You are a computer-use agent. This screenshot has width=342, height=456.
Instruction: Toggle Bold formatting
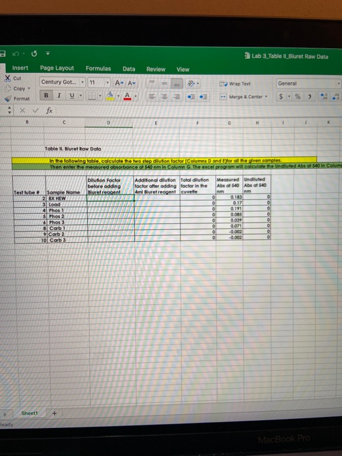point(46,95)
